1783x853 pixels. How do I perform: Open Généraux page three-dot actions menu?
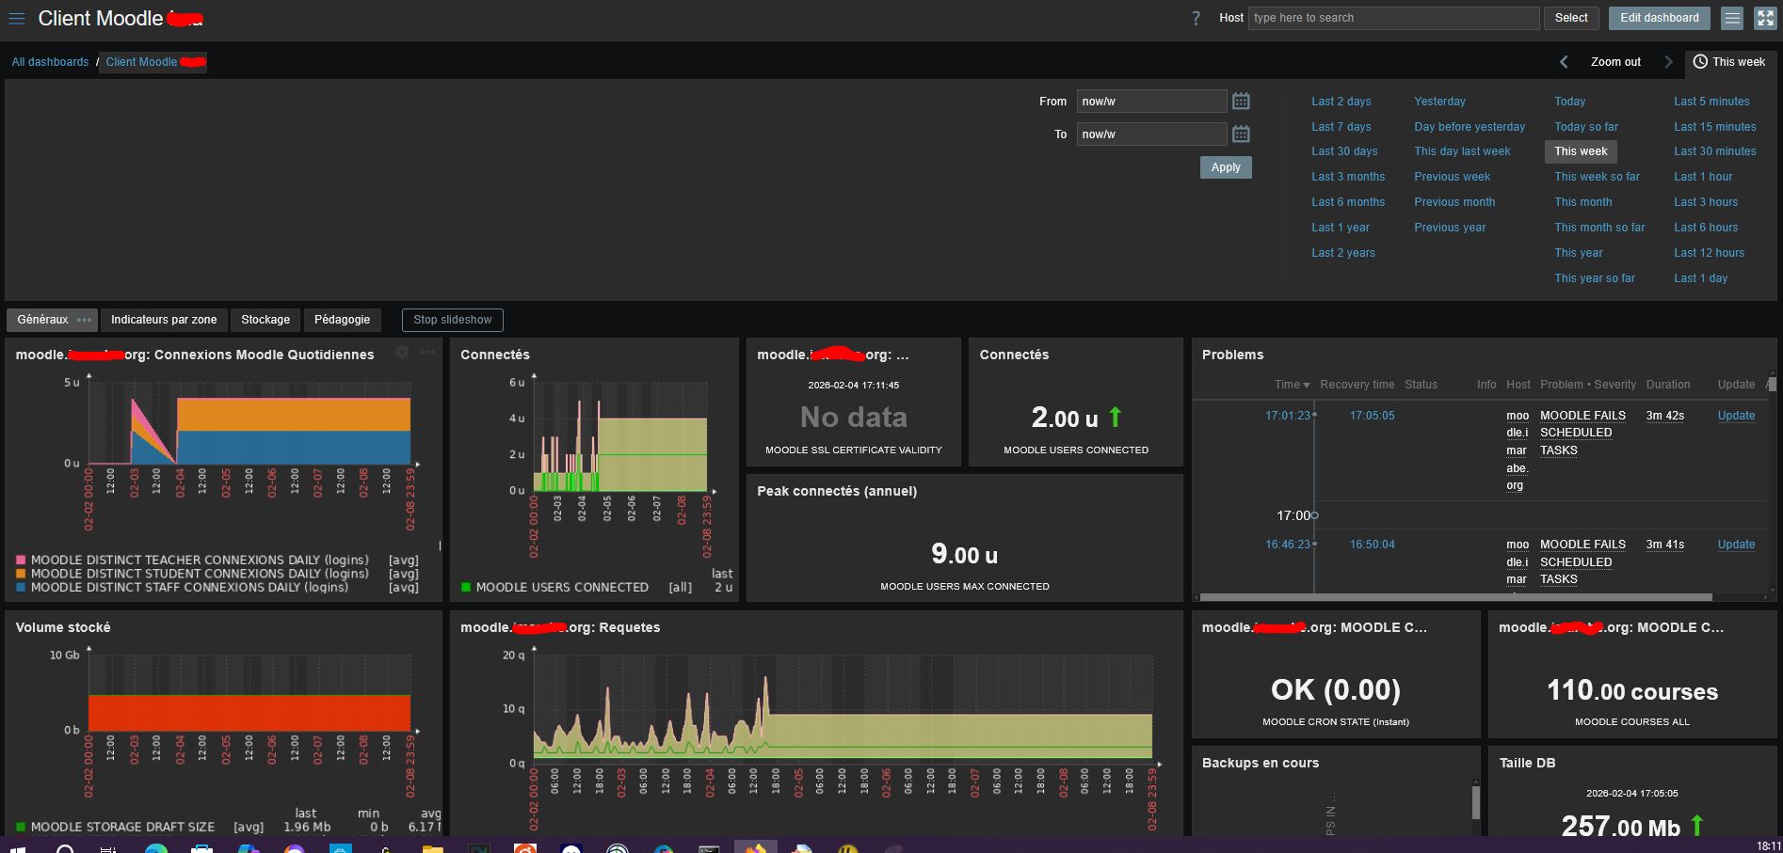pyautogui.click(x=84, y=320)
